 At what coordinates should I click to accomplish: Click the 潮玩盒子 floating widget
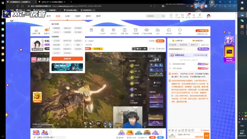229,49
